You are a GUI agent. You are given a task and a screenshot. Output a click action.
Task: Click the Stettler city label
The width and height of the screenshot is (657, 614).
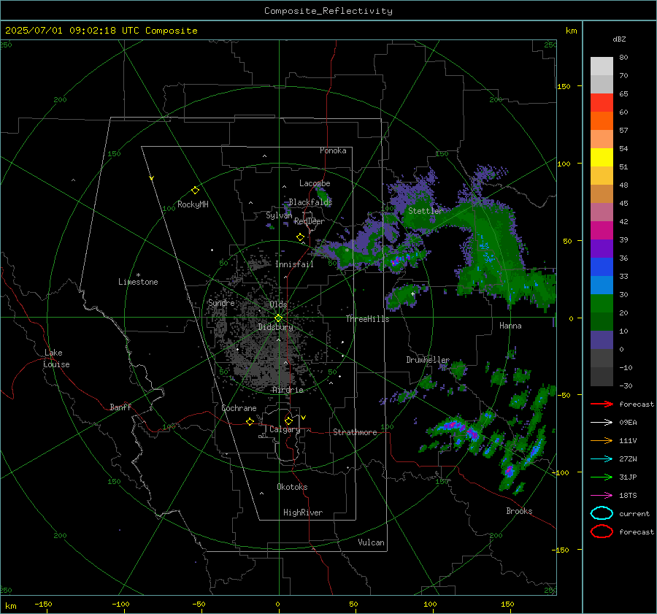[425, 211]
